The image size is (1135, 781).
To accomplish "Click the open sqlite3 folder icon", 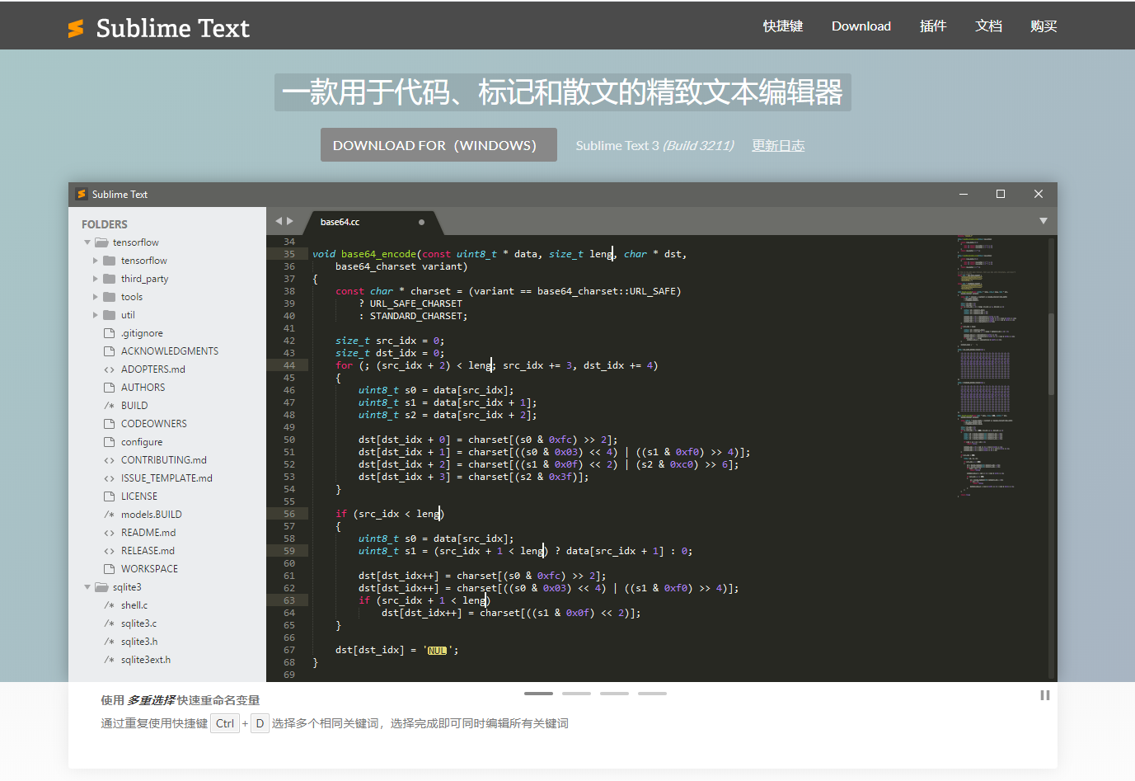I will pos(101,587).
